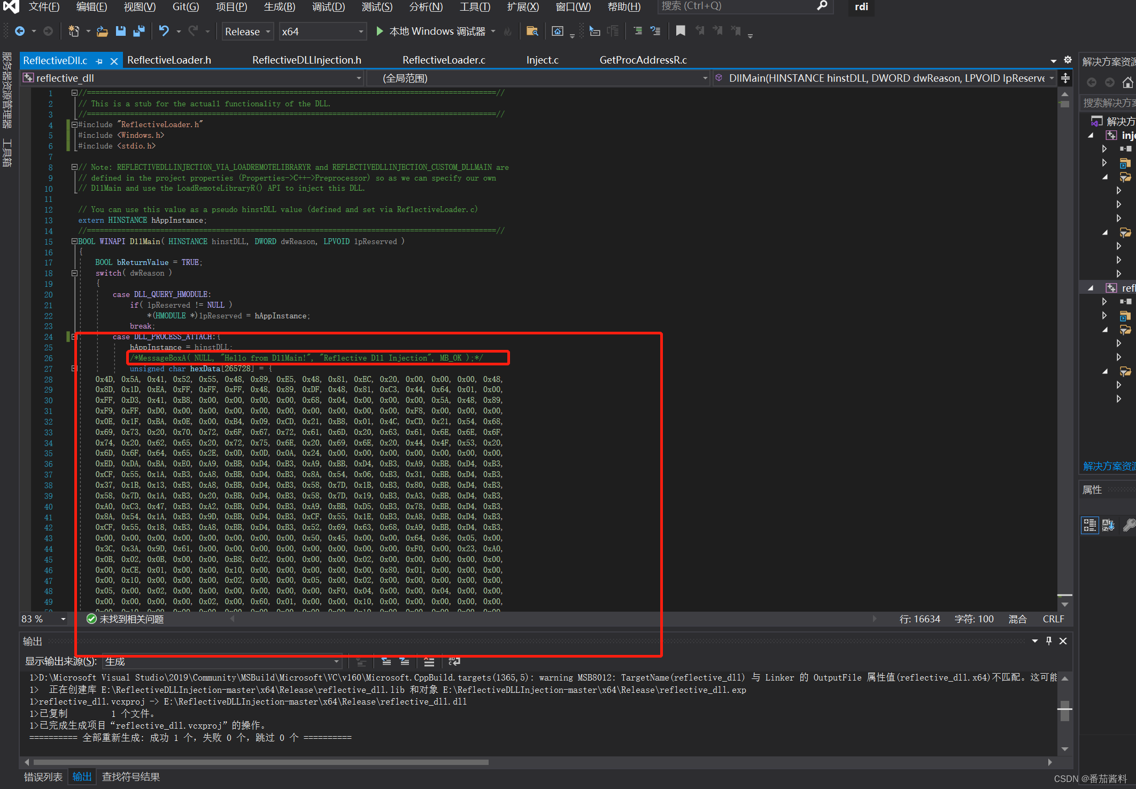Click the Undo arrow icon
The height and width of the screenshot is (789, 1136).
point(164,31)
